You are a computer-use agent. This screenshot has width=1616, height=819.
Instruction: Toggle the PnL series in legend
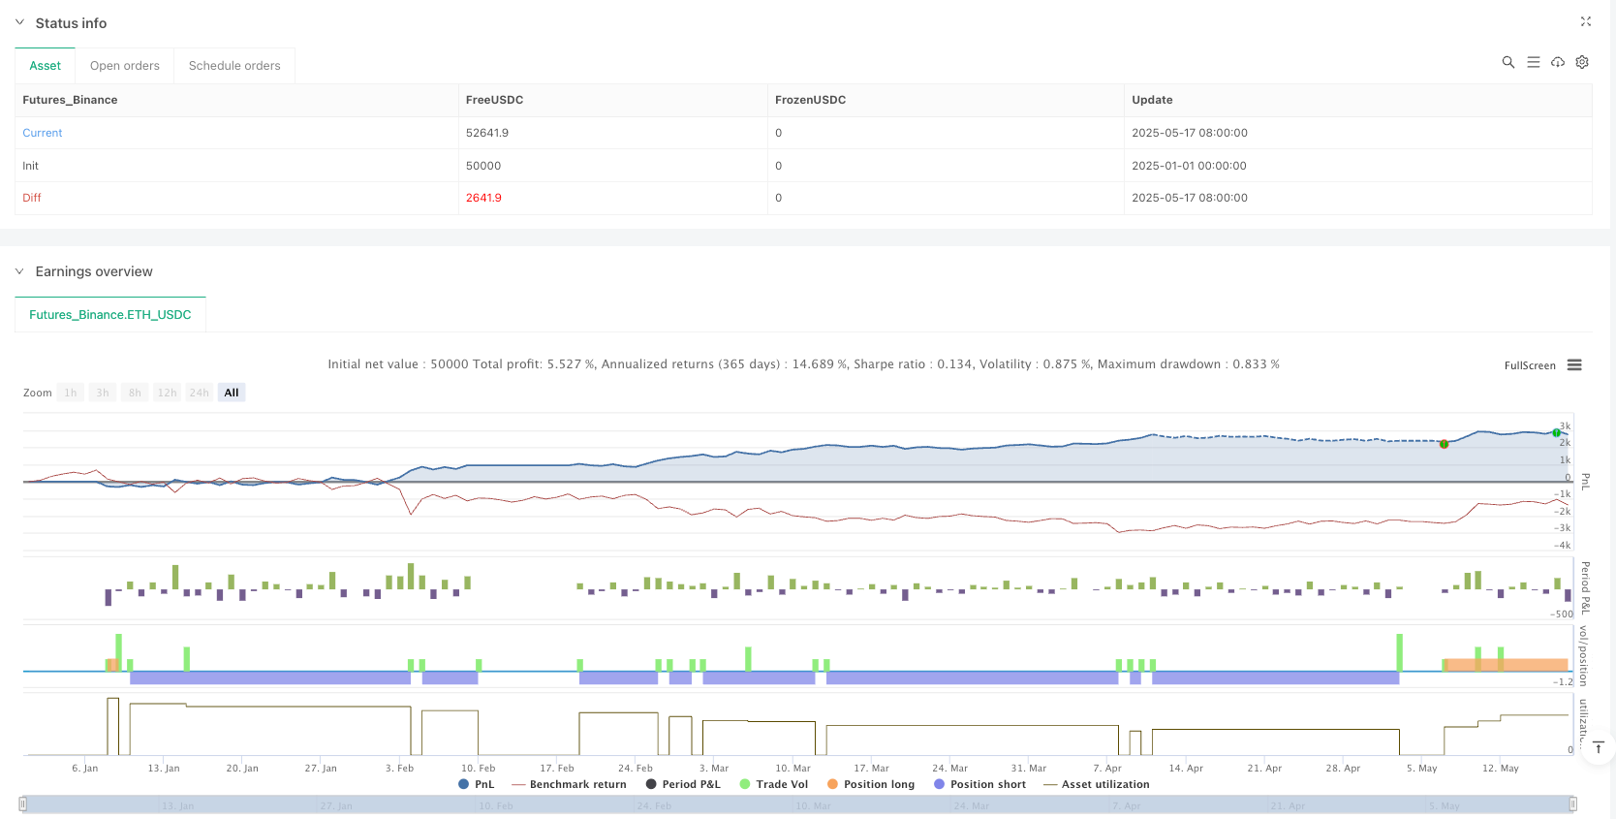point(476,784)
